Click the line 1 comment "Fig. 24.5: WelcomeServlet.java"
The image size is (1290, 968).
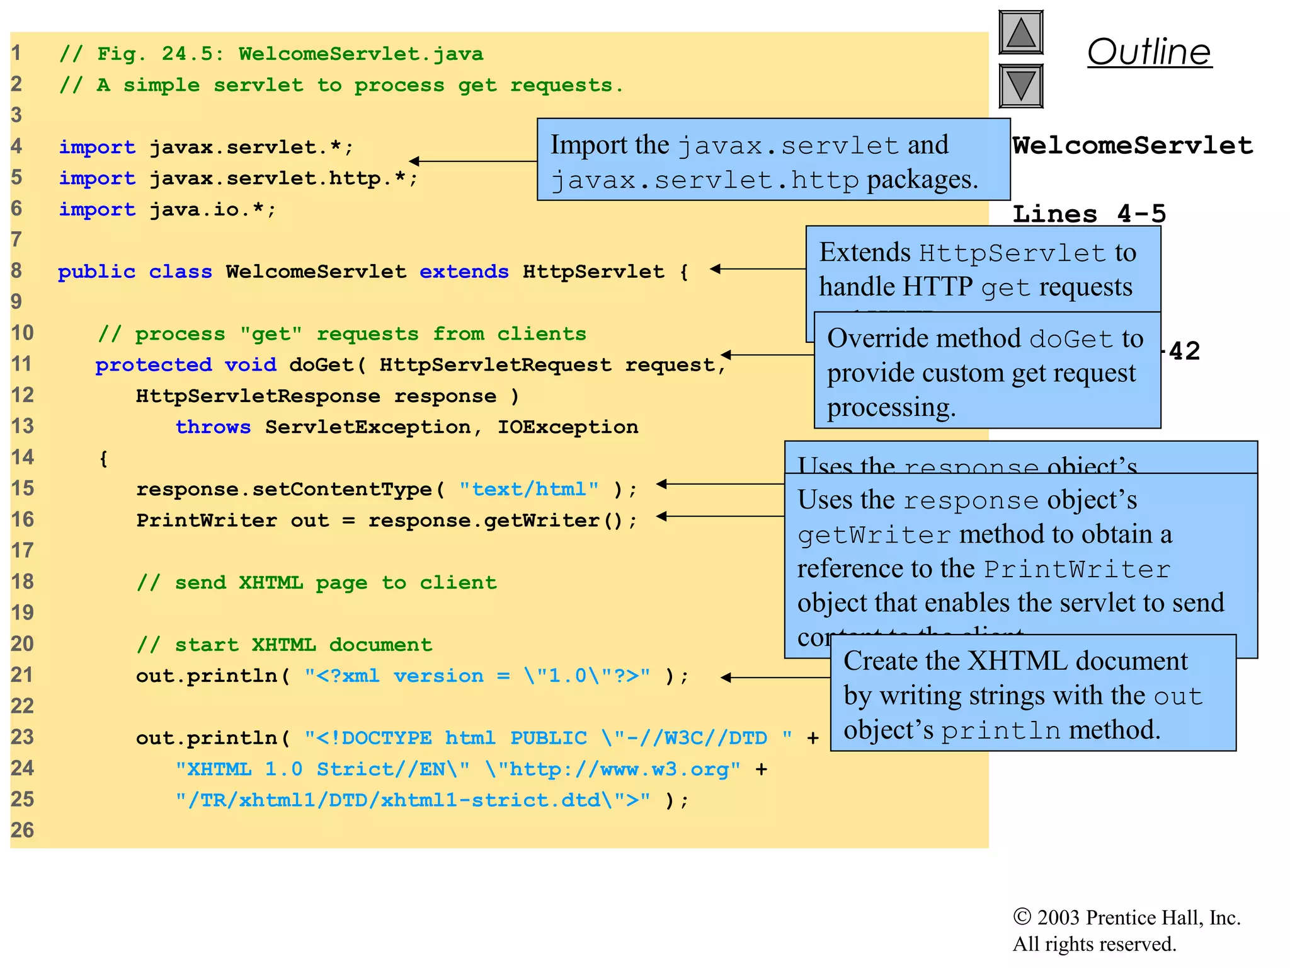coord(271,54)
